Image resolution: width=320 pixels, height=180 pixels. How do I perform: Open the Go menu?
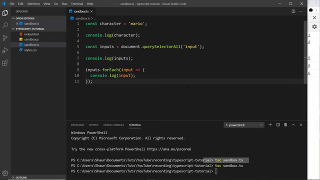point(56,3)
